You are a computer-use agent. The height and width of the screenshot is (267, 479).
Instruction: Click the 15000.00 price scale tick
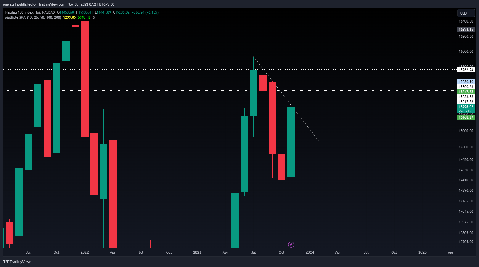point(466,131)
